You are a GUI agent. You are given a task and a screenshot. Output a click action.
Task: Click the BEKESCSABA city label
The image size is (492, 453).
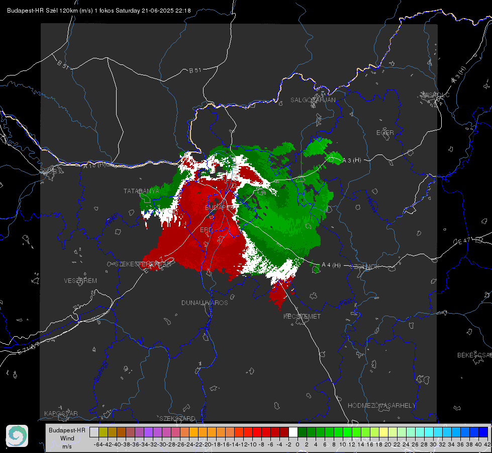click(474, 355)
